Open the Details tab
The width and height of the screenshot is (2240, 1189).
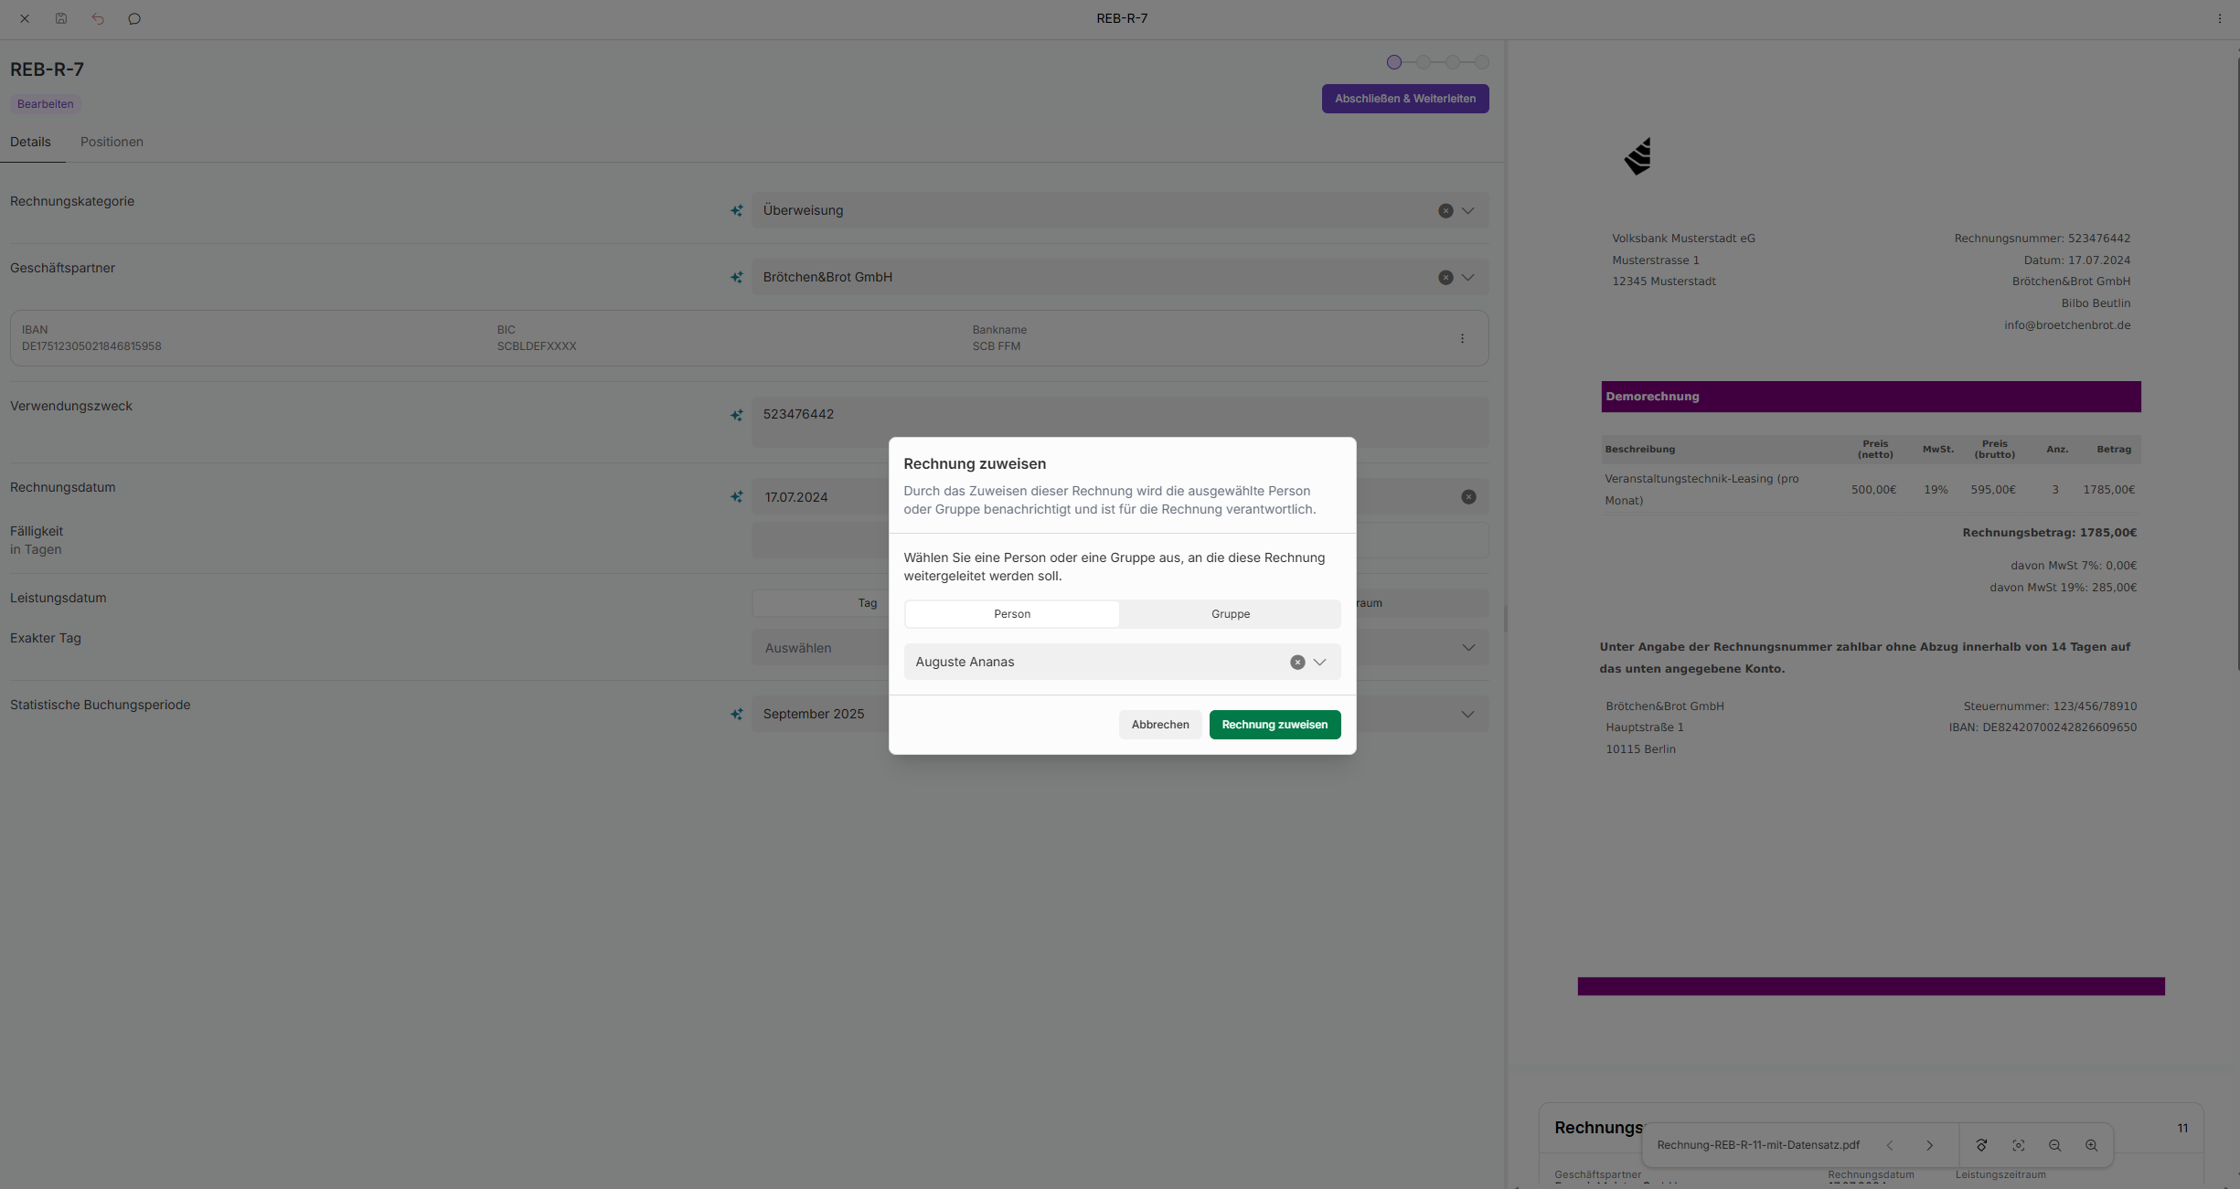(x=30, y=142)
